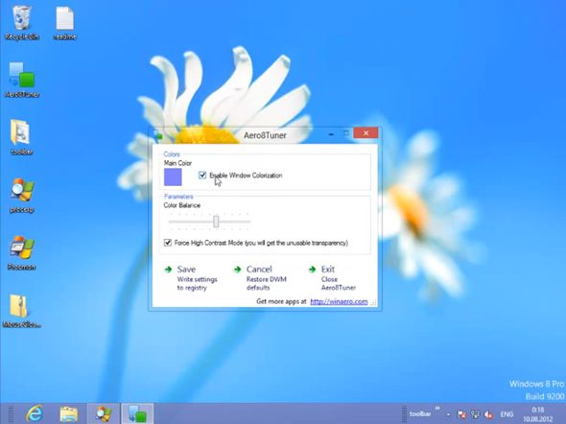
Task: Open the Recycle Bin desktop icon
Action: click(x=21, y=22)
